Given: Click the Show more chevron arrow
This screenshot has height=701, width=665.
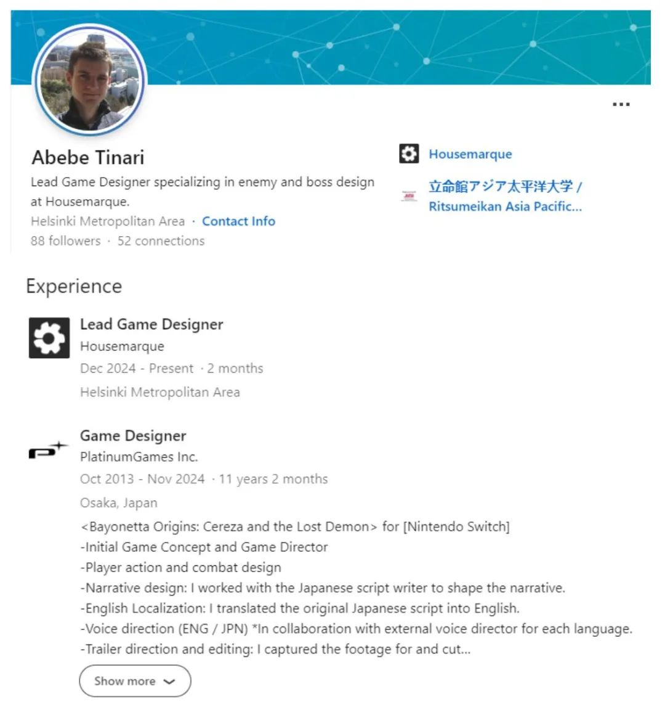Looking at the screenshot, I should [169, 681].
